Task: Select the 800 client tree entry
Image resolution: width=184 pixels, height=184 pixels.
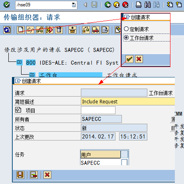Action: 31,63
